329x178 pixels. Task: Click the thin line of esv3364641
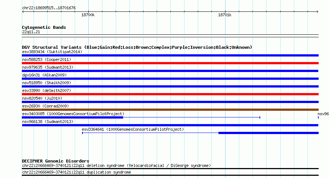pyautogui.click(x=150, y=133)
